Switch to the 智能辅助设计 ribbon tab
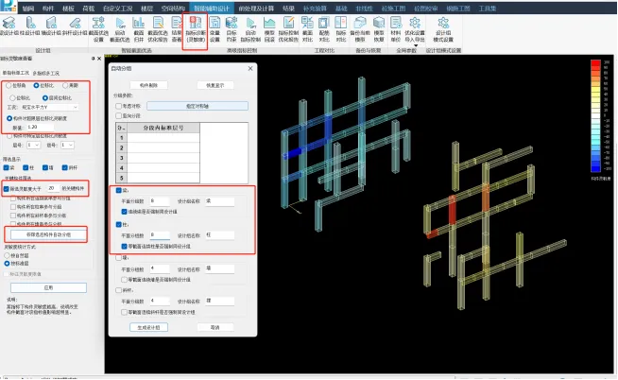 click(210, 5)
